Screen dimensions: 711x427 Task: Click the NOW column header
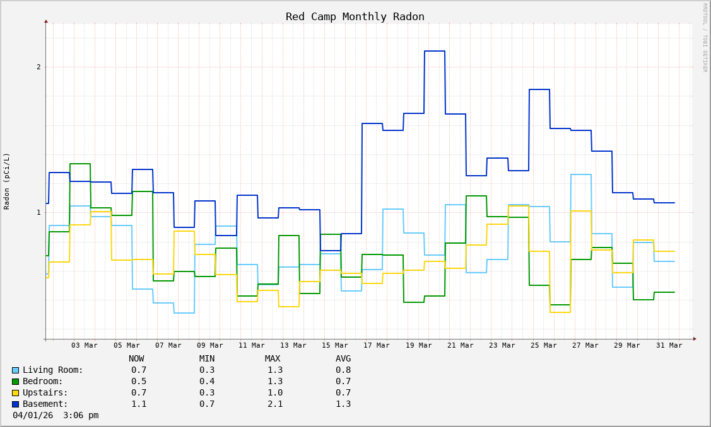point(136,359)
